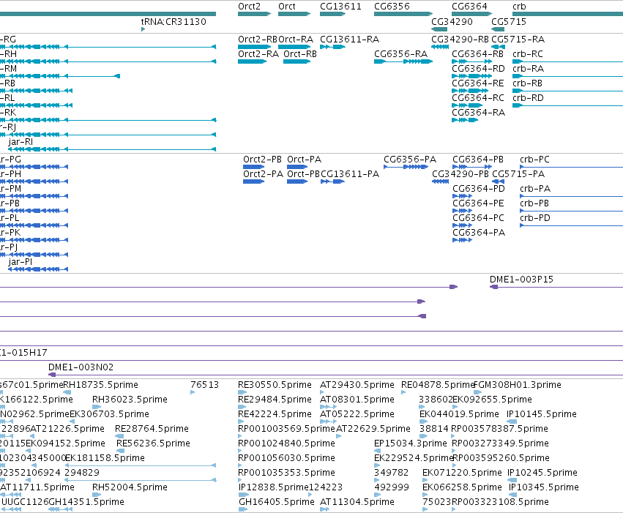Click transcript CG6364-RC
The width and height of the screenshot is (623, 513).
pyautogui.click(x=467, y=105)
